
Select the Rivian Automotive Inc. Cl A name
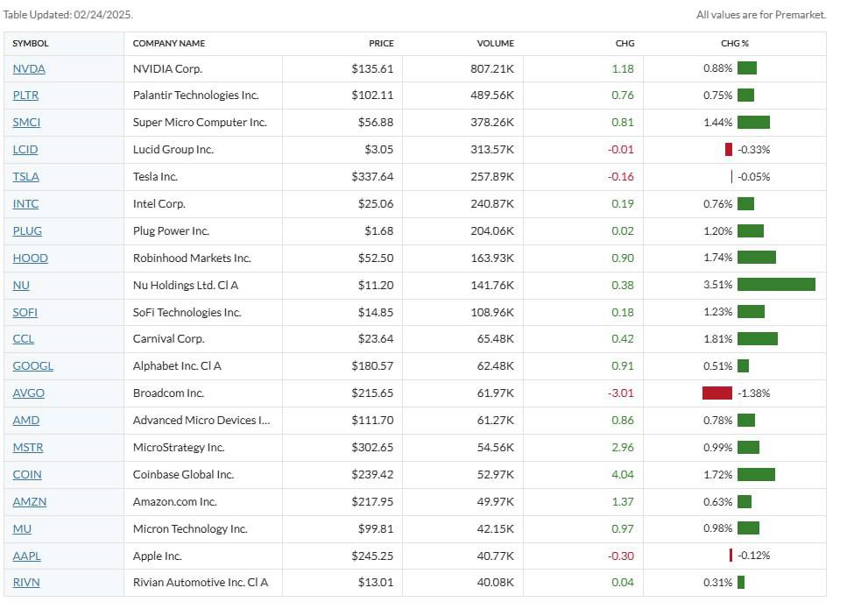[201, 582]
